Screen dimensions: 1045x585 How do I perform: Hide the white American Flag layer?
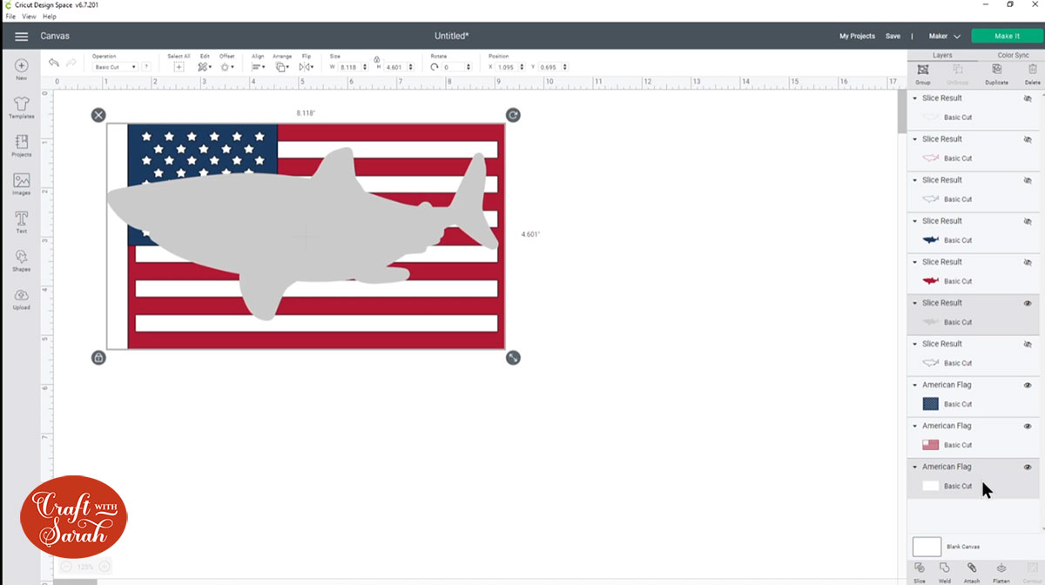pos(1028,467)
